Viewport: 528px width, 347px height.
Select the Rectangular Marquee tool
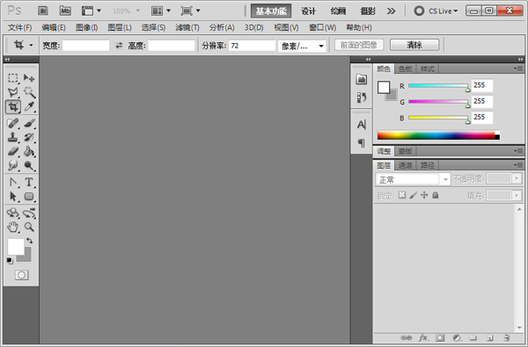point(13,78)
